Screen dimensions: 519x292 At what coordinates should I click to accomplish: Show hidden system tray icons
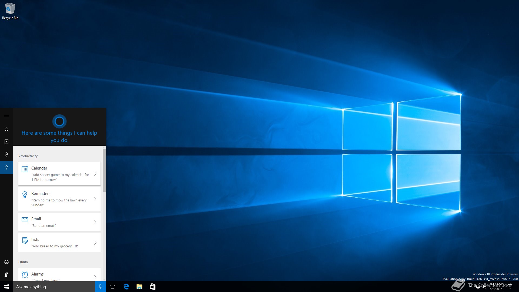coord(471,287)
